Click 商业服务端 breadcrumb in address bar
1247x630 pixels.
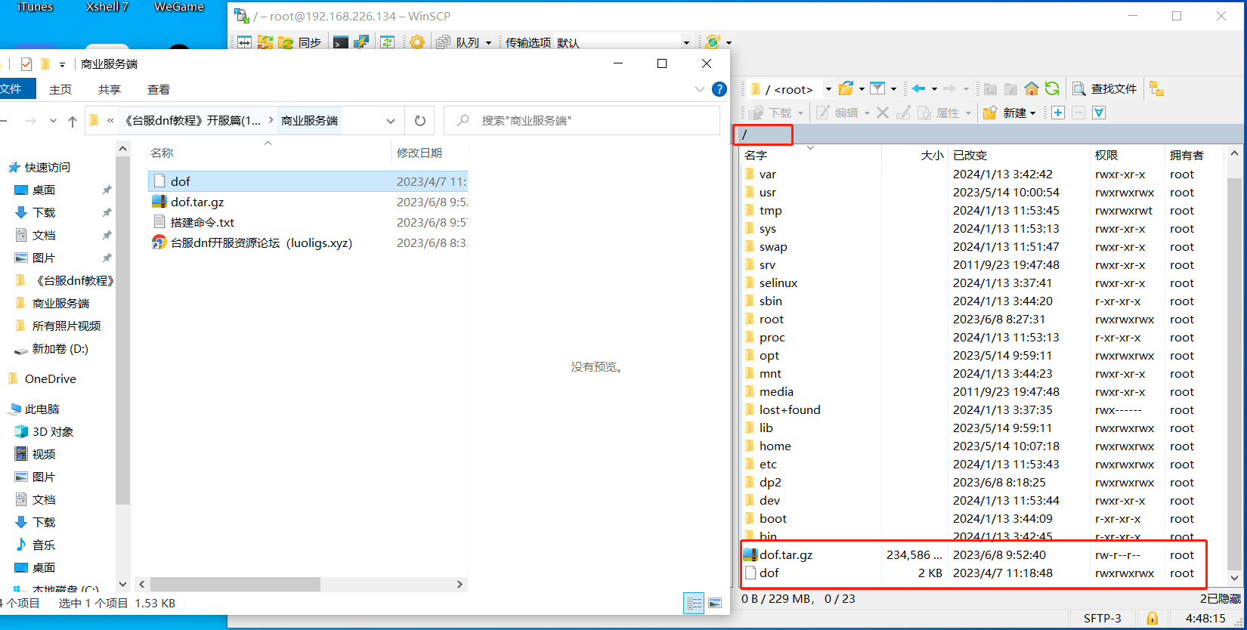(310, 121)
